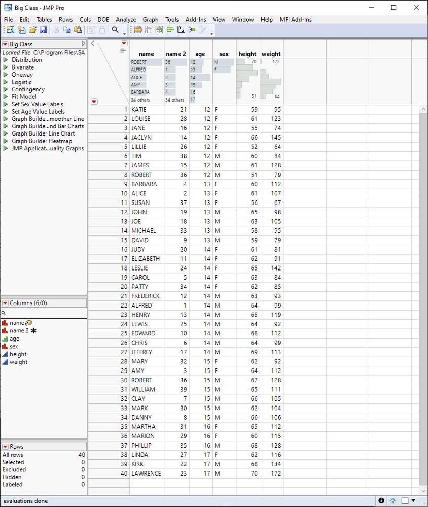Image resolution: width=428 pixels, height=507 pixels.
Task: Open the Rows panel red triangle menu
Action: pyautogui.click(x=5, y=447)
